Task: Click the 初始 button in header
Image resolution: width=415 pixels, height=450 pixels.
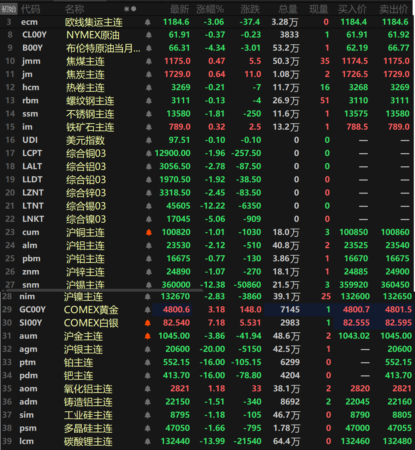Action: (x=9, y=8)
